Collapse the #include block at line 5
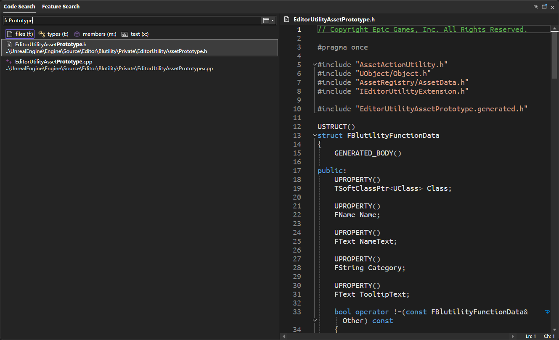The width and height of the screenshot is (559, 340). [315, 65]
